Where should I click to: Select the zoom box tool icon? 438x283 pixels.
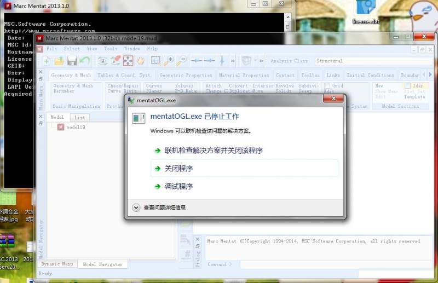(156, 61)
